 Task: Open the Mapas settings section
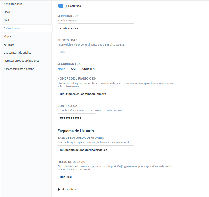7,36
